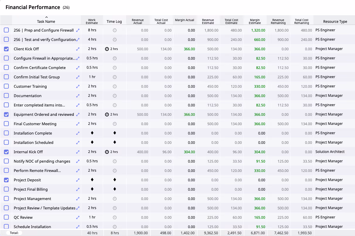Click margin estimate 1,320.00 value
This screenshot has width=355, height=236.
click(258, 30)
